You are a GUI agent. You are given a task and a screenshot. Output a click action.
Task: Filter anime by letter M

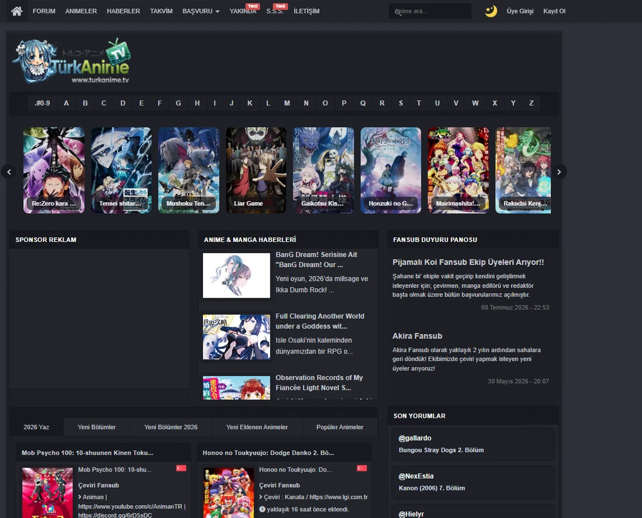tap(286, 103)
